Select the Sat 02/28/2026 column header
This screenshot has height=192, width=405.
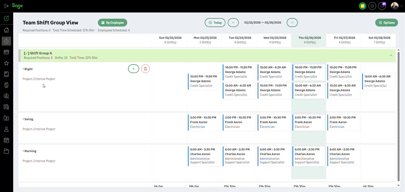(x=379, y=40)
